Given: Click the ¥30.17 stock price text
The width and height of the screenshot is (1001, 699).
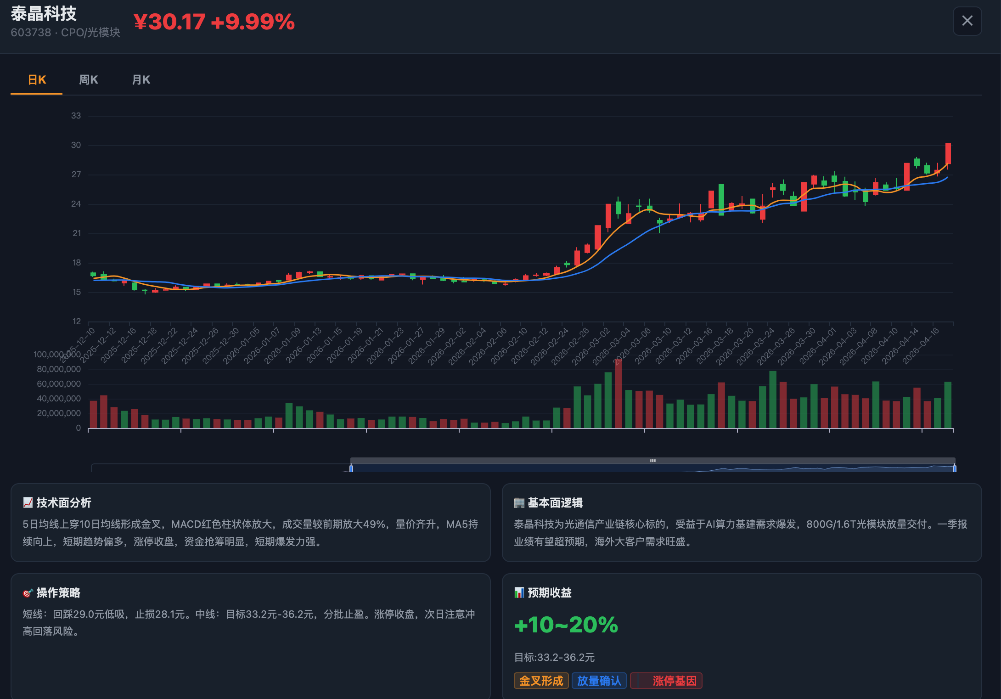Looking at the screenshot, I should [x=169, y=22].
